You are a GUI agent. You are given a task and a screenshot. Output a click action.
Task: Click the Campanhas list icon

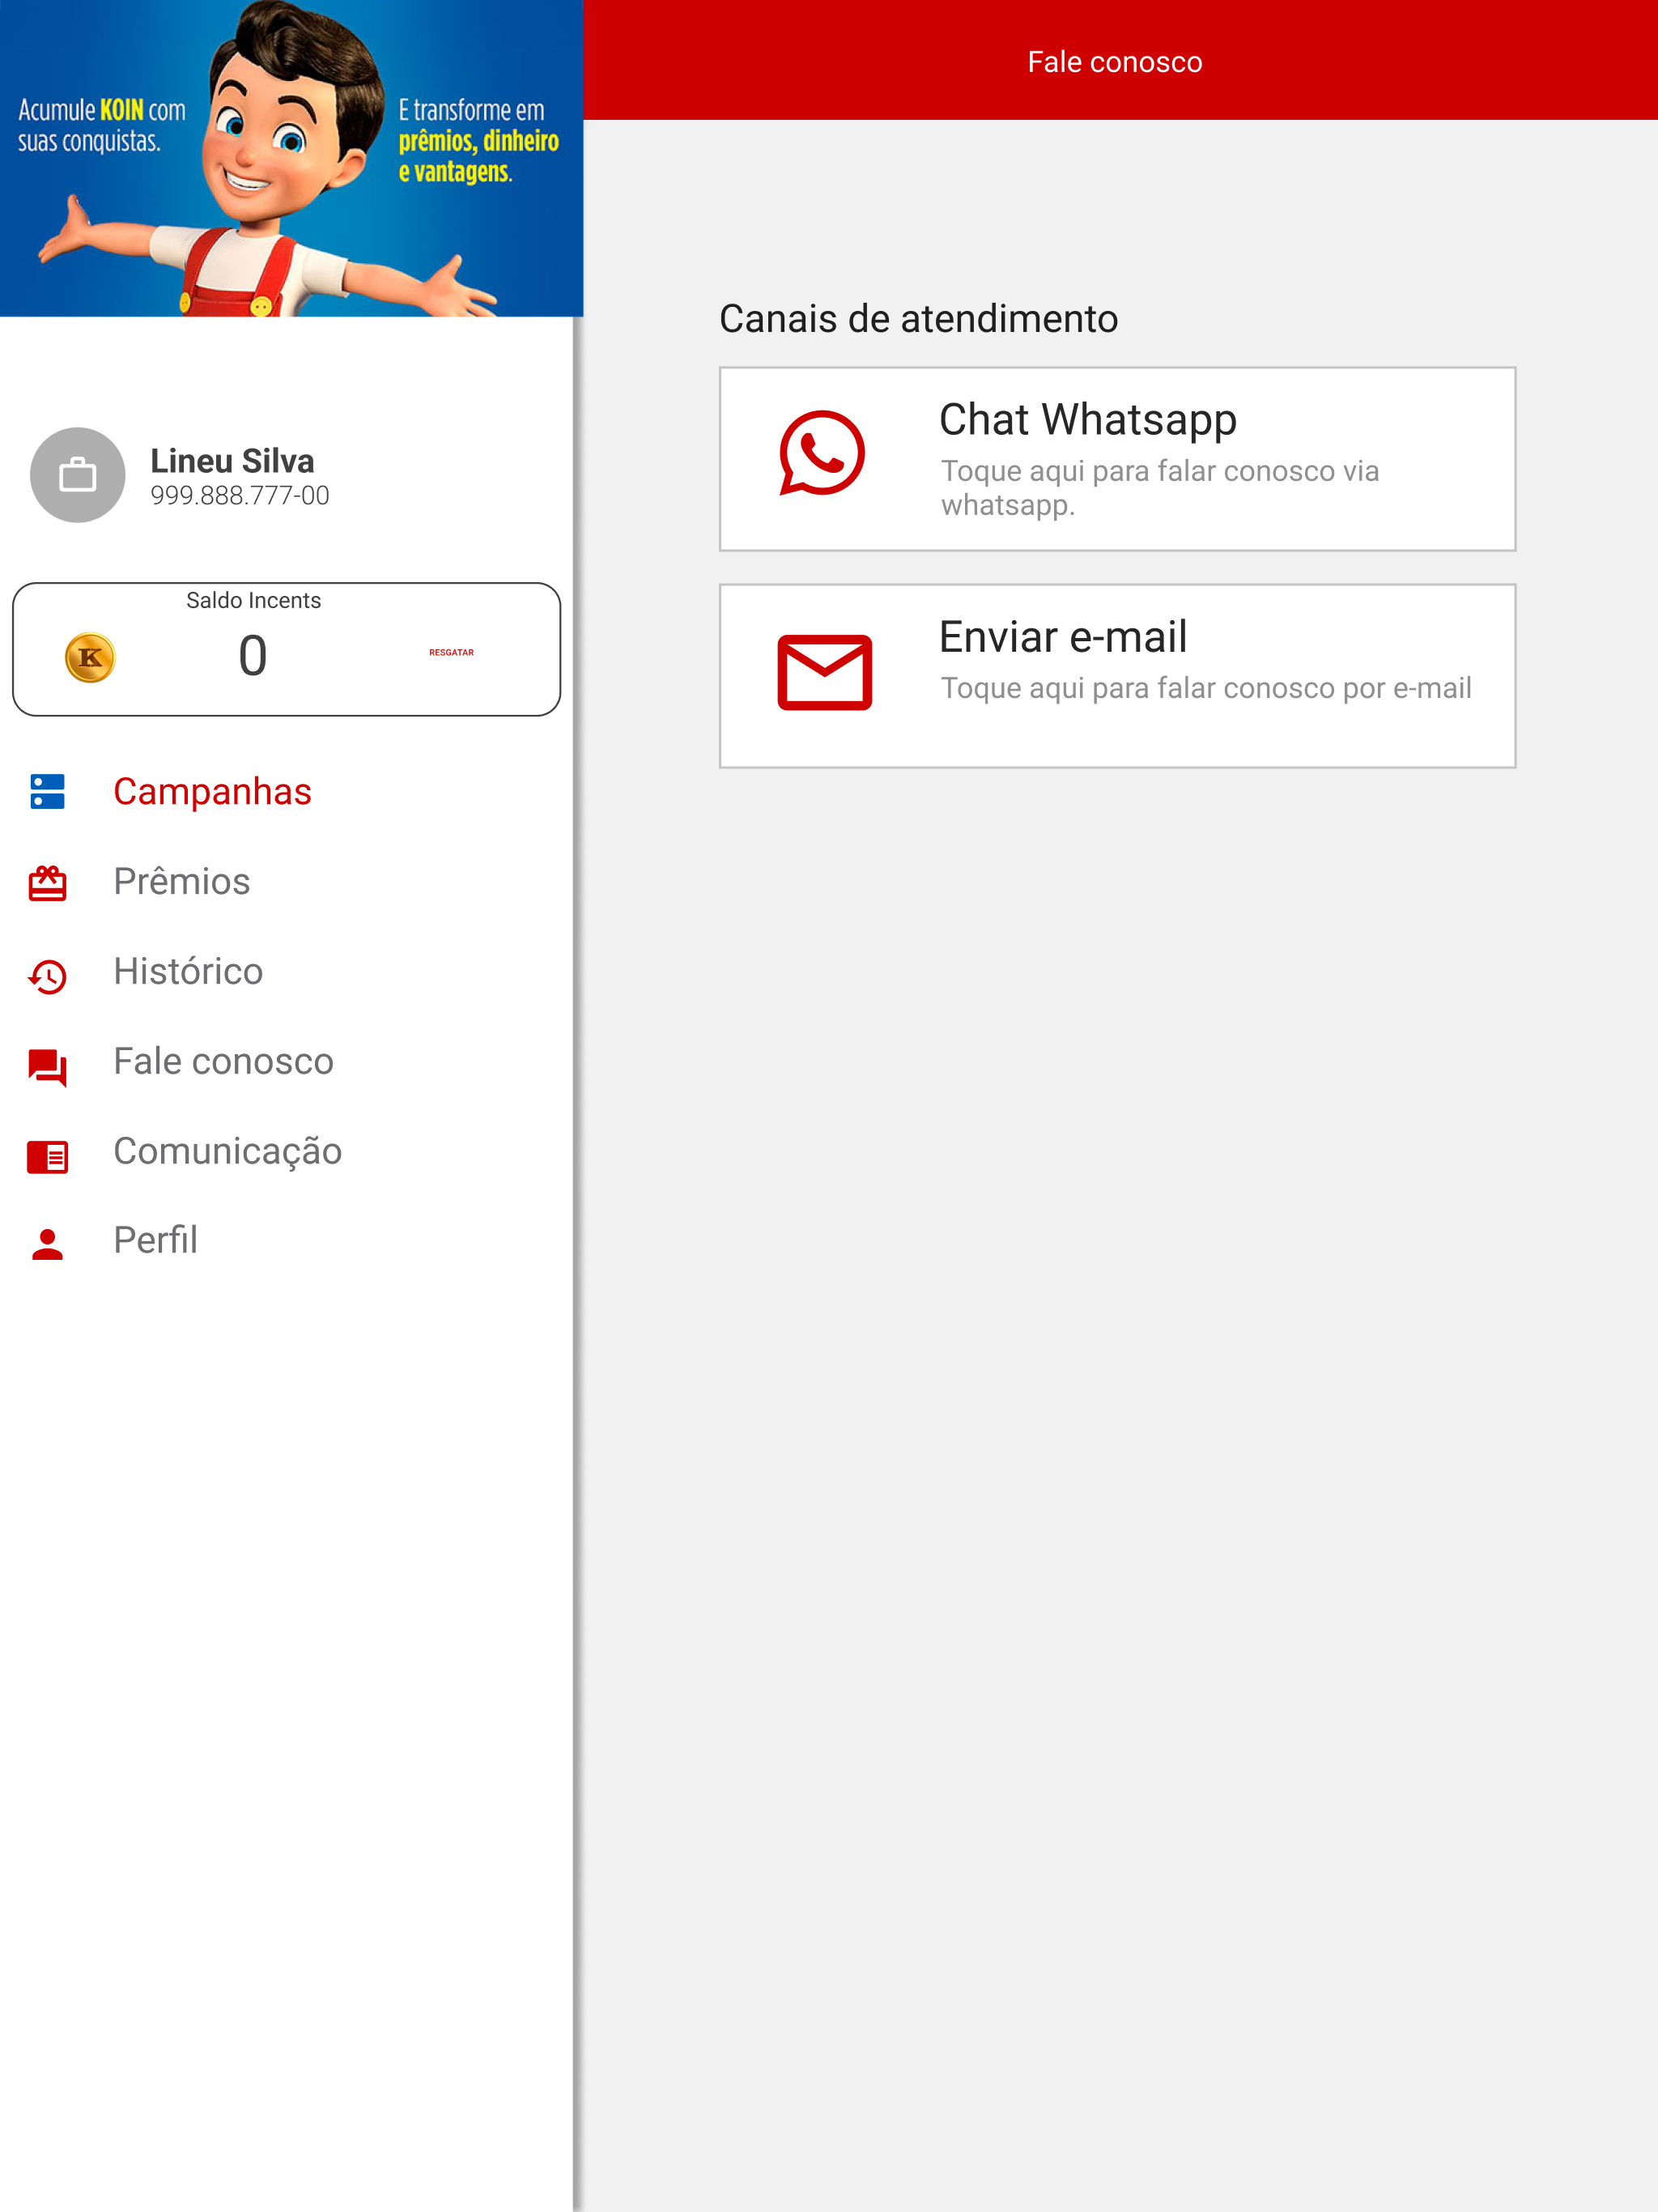47,791
